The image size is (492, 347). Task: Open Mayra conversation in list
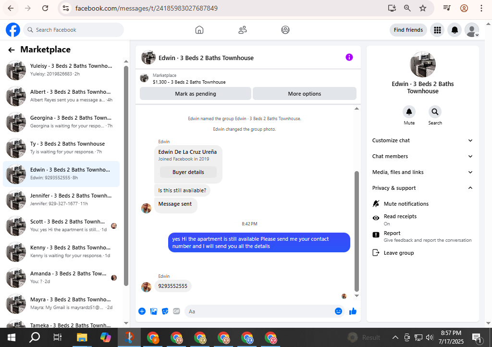[x=61, y=304]
